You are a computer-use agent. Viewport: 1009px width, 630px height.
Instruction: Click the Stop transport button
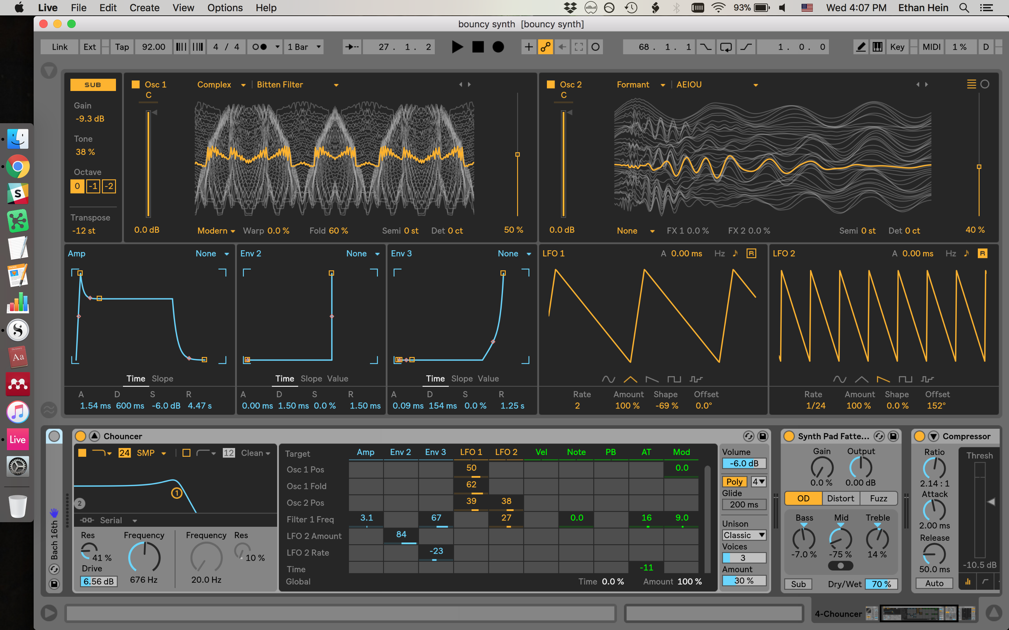coord(478,47)
